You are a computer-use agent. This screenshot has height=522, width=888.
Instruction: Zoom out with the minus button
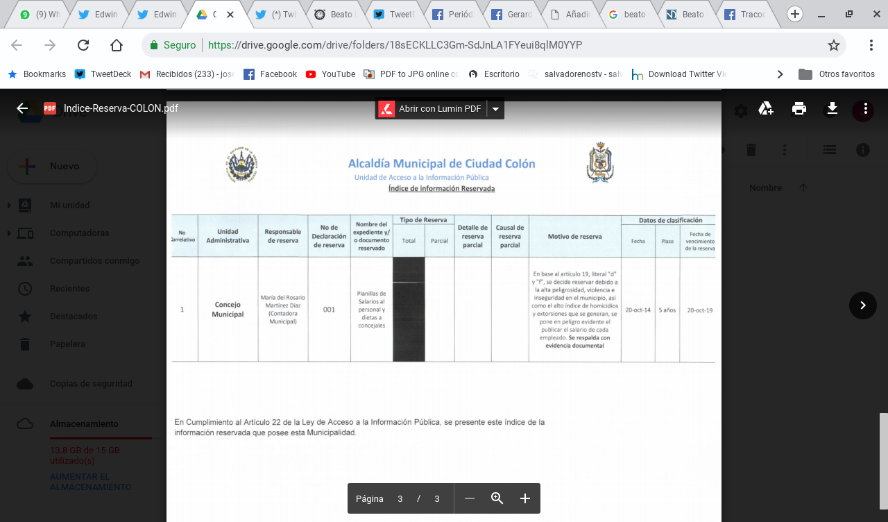pos(470,498)
